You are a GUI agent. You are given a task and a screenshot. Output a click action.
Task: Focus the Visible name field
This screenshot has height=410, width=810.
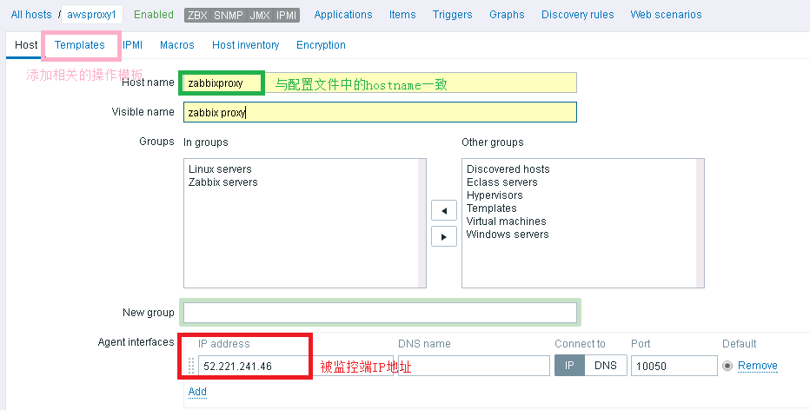click(380, 112)
